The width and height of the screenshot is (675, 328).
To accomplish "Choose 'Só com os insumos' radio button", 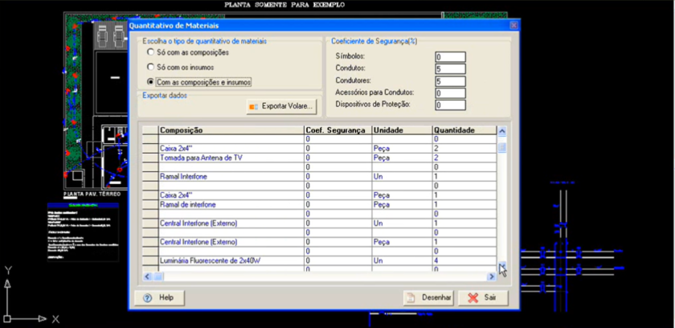I will click(x=150, y=67).
